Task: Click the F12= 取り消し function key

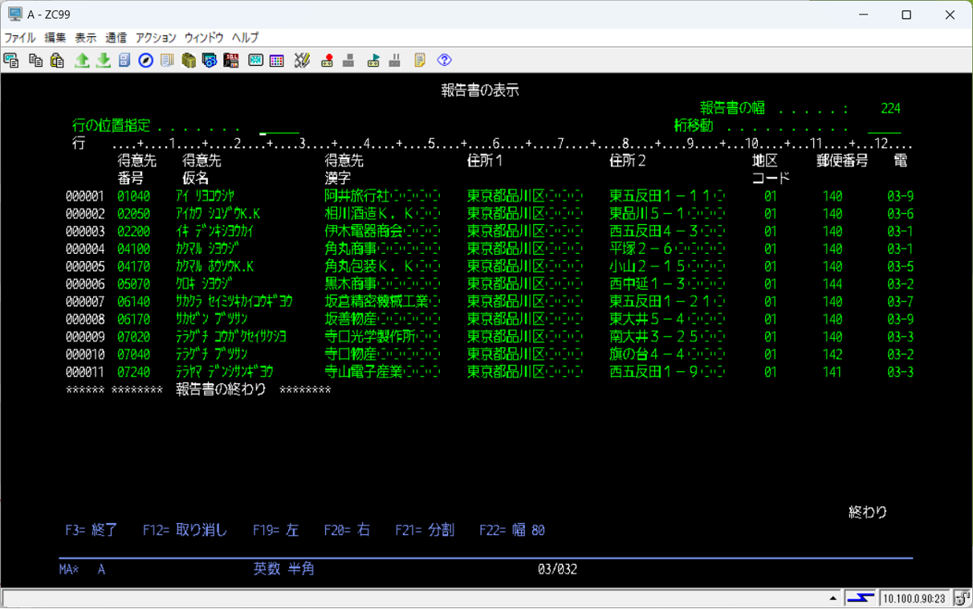Action: coord(185,530)
